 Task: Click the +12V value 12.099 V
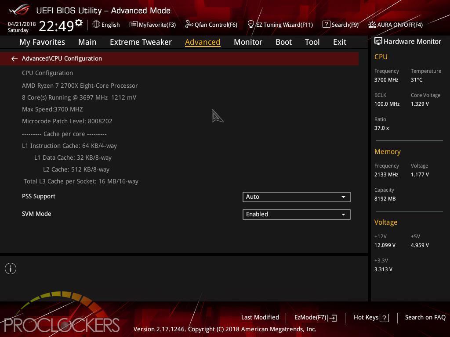tap(385, 245)
